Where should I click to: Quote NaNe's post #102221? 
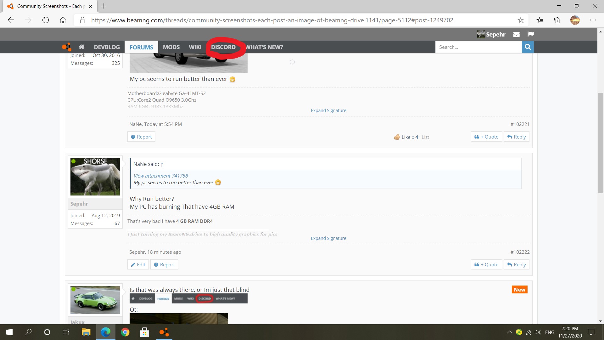point(486,137)
